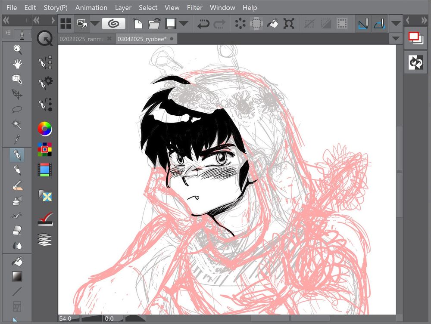Open the Animation film strip palette

pos(45,170)
